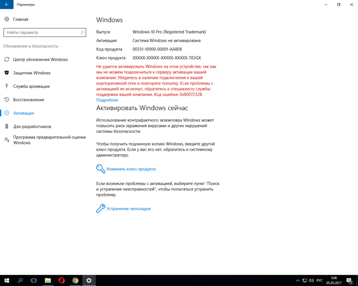The width and height of the screenshot is (358, 286).
Task: Click 'Windows 10 Pro (Registered Trademark)' edition text
Action: click(x=169, y=32)
